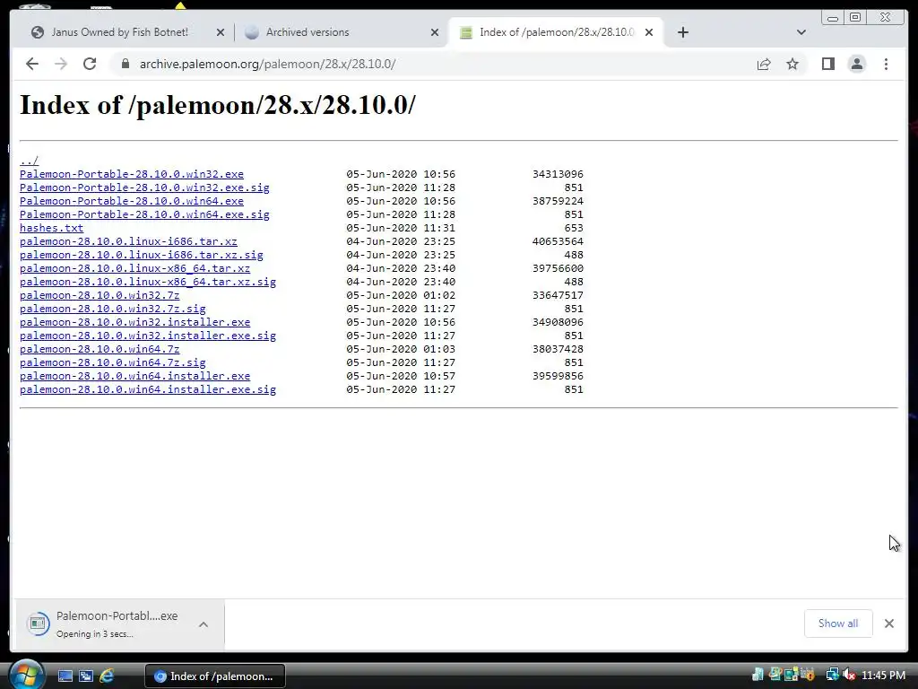The image size is (918, 689).
Task: Download palemoon-28.10.0.win32.installer.exe
Action: coord(134,322)
